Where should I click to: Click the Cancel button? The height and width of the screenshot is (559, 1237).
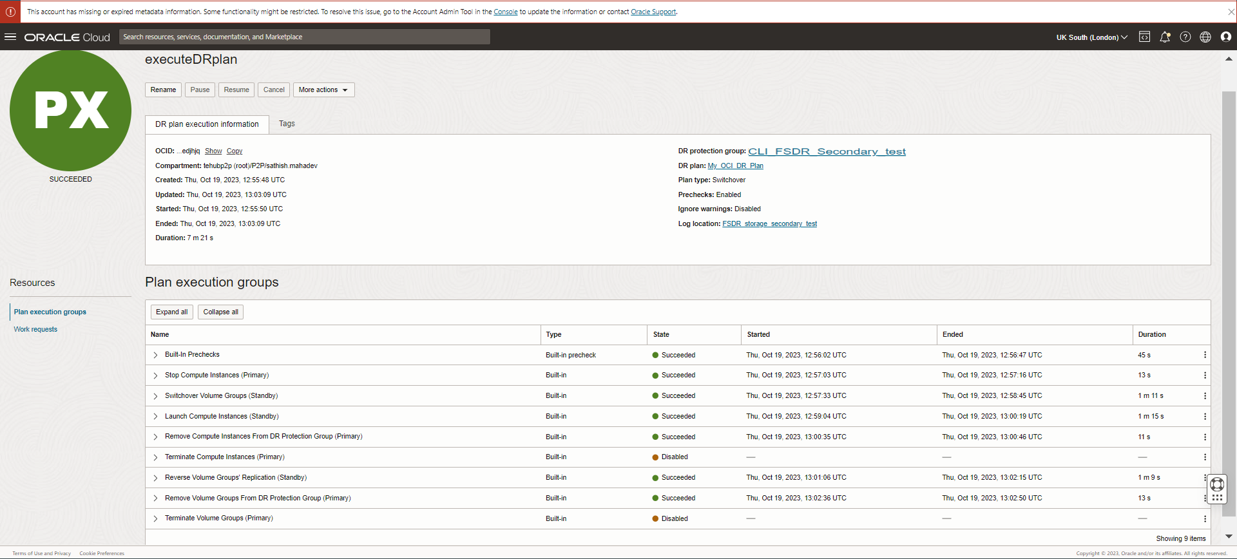(x=274, y=90)
